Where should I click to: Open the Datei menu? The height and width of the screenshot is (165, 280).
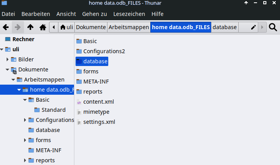9,14
